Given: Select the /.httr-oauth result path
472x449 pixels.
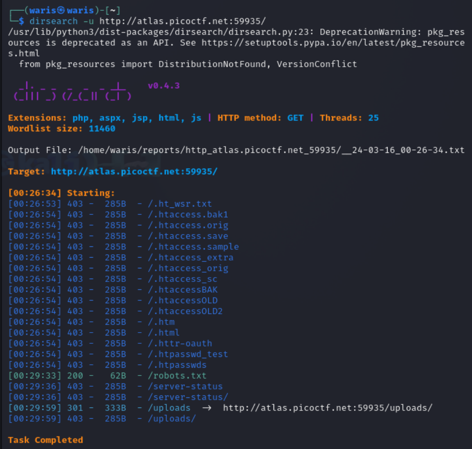Looking at the screenshot, I should (x=180, y=343).
